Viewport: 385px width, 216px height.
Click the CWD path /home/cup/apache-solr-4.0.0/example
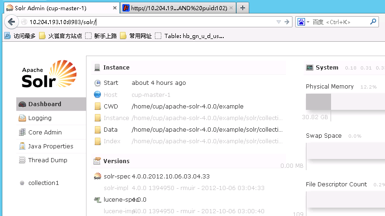coord(187,106)
